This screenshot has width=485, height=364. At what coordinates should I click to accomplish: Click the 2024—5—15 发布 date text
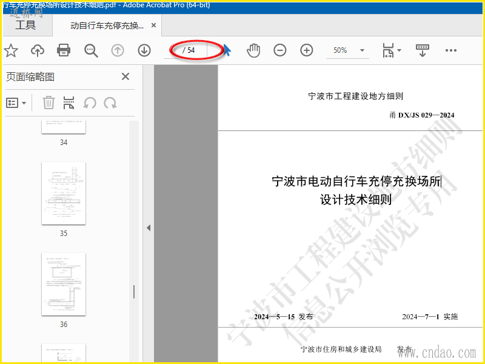click(283, 317)
